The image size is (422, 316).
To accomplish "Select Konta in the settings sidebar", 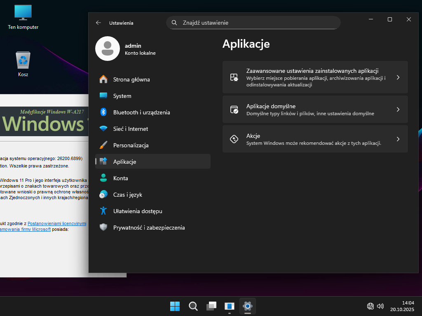I will 120,178.
